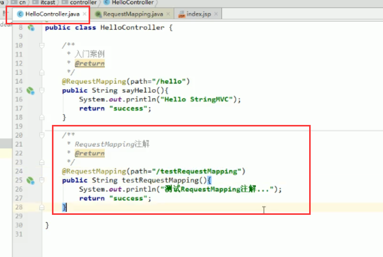Collapse the sayHello method at line 15
The height and width of the screenshot is (257, 383).
[x=42, y=90]
